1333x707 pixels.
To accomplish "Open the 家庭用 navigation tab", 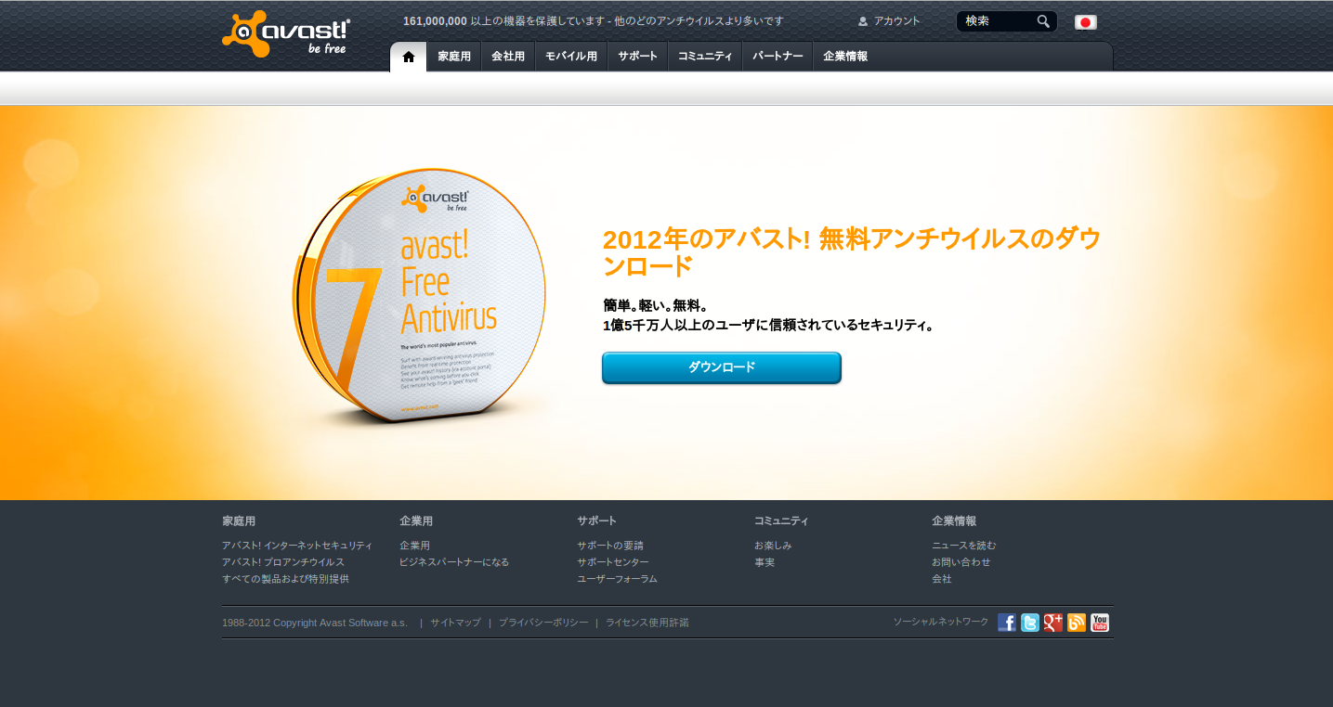I will (x=454, y=57).
